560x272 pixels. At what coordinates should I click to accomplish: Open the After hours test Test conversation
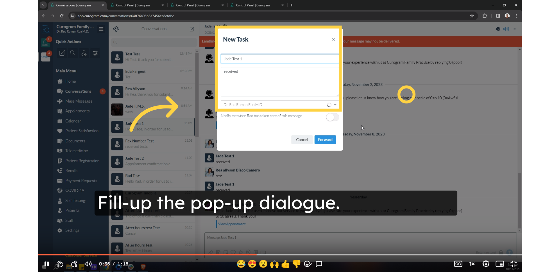click(152, 231)
